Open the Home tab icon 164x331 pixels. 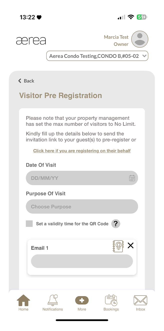(23, 301)
